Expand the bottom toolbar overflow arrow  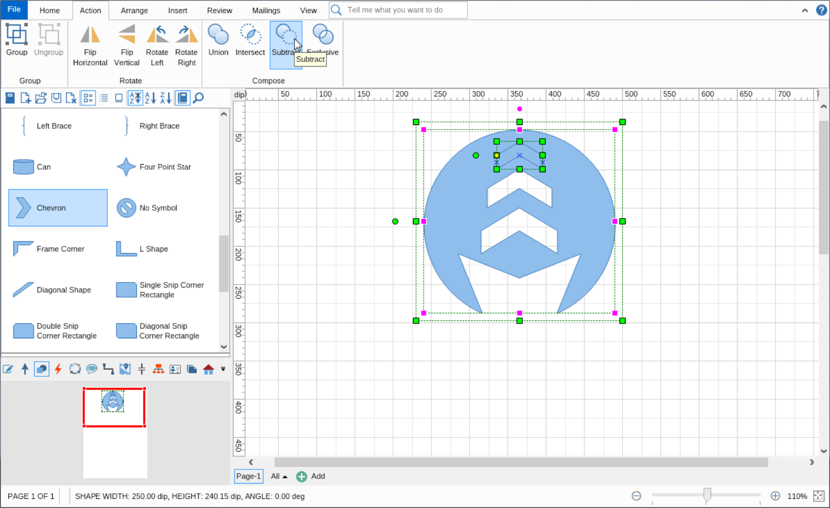click(222, 369)
